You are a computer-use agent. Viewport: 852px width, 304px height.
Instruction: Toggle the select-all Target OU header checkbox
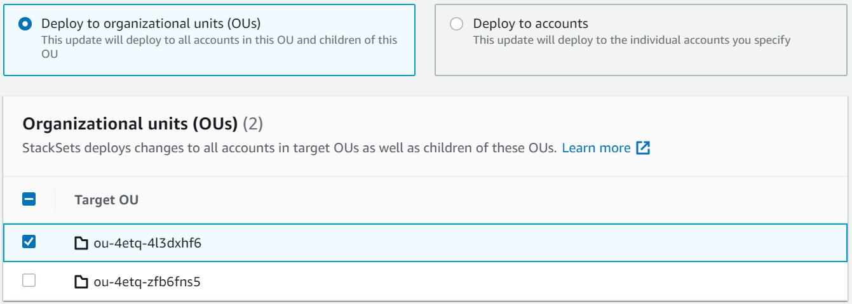click(x=29, y=199)
